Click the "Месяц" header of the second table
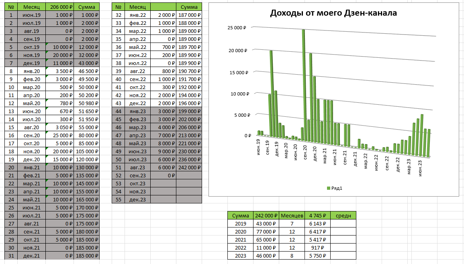This screenshot has width=464, height=264. [x=138, y=7]
